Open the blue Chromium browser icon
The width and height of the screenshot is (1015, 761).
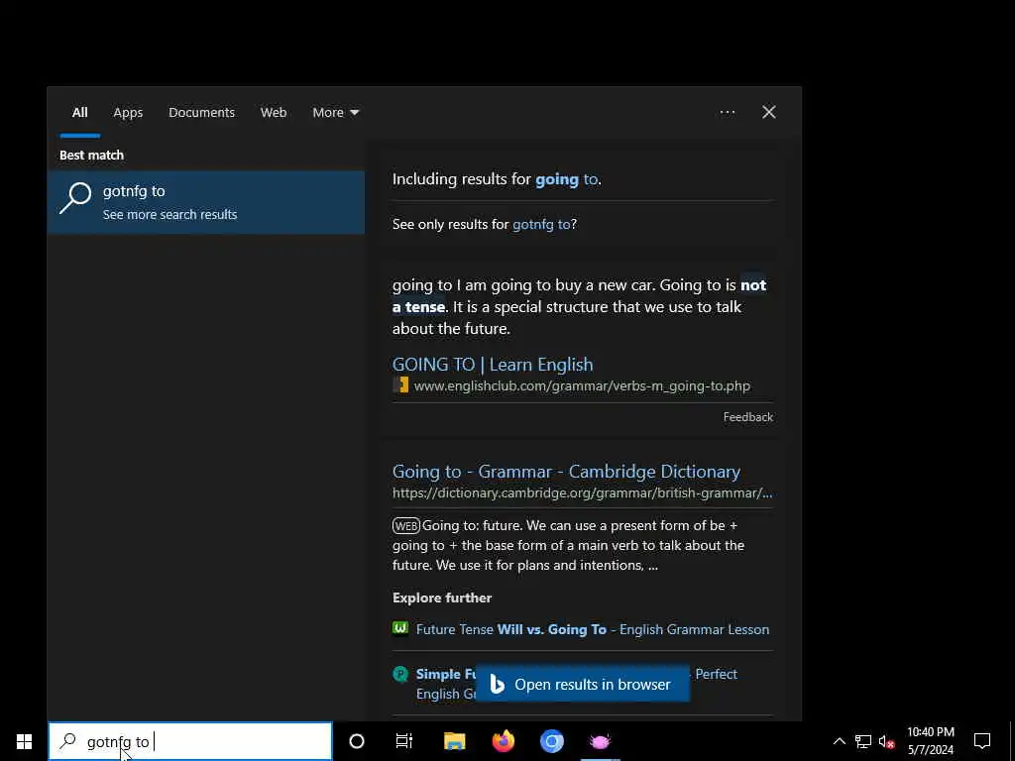[x=552, y=741]
